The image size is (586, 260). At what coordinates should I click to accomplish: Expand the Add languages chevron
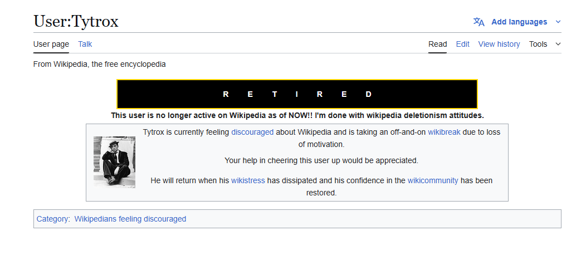coord(558,22)
